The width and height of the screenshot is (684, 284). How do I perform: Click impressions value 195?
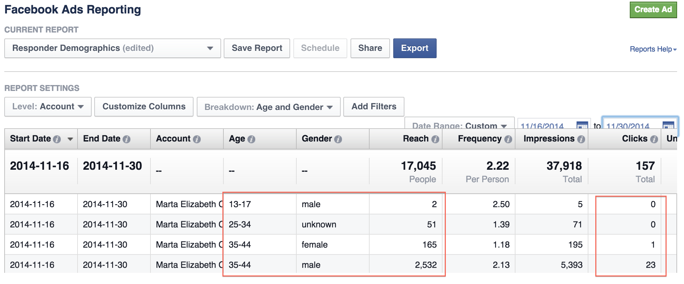tap(575, 245)
